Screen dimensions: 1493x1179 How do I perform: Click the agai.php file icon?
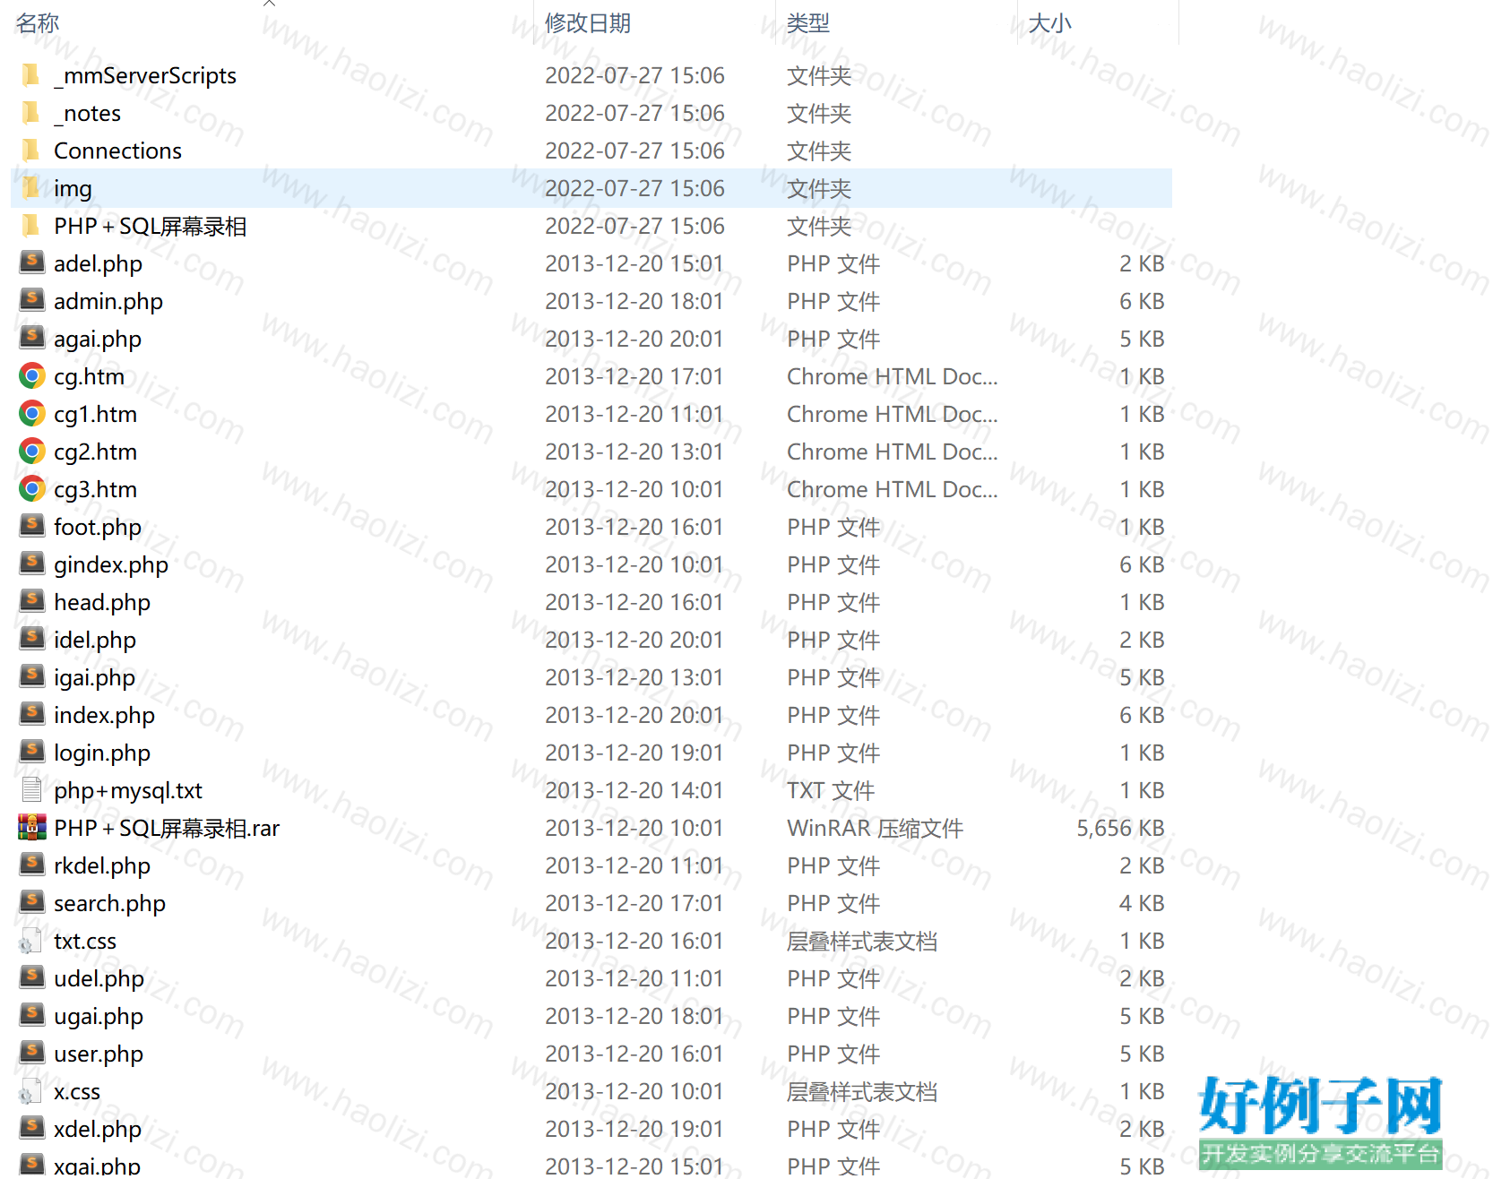(32, 337)
